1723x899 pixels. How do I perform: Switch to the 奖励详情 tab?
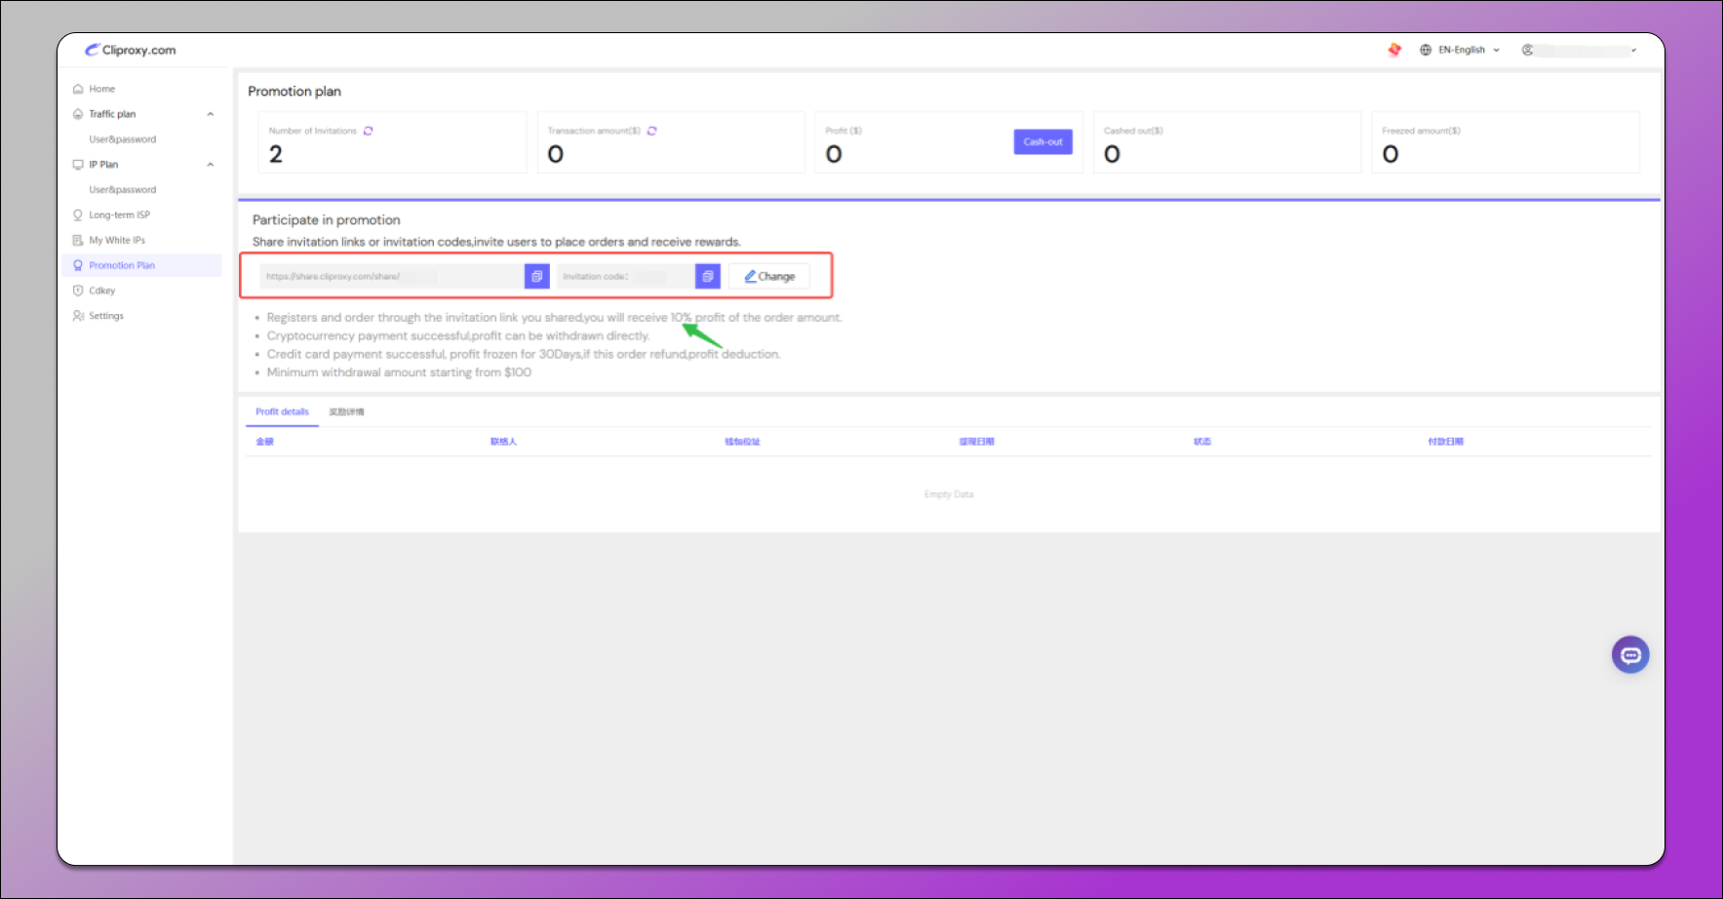(x=346, y=412)
